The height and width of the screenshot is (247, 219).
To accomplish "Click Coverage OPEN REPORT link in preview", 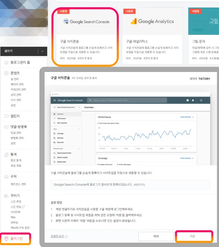I will (x=187, y=158).
